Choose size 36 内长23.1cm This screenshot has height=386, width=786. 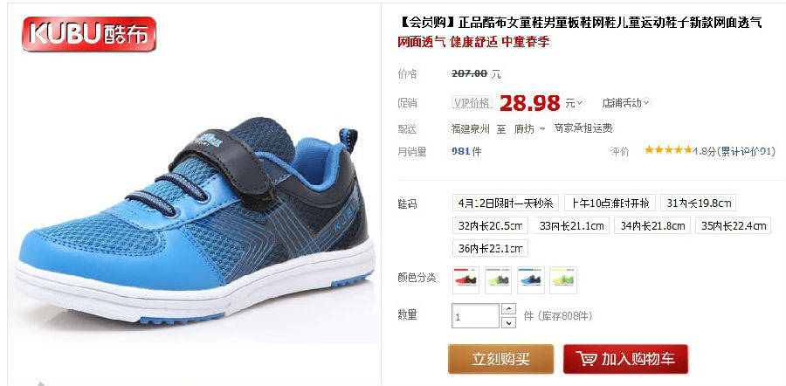tap(490, 248)
